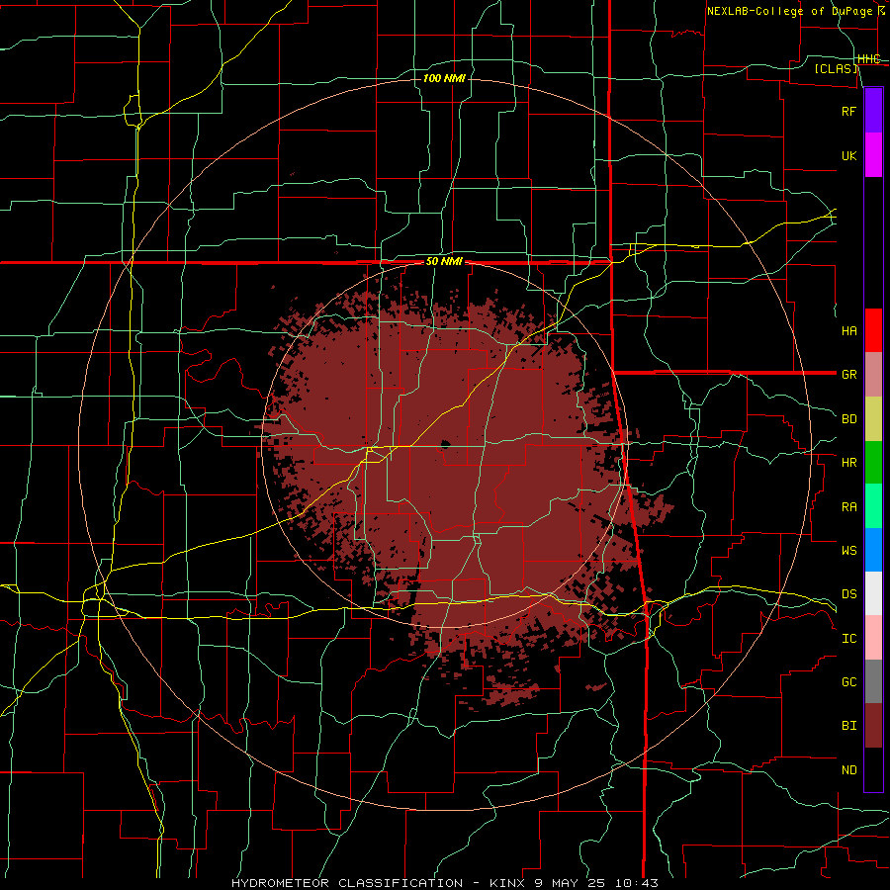The width and height of the screenshot is (890, 890).
Task: Click the IC legend label
Action: 848,639
